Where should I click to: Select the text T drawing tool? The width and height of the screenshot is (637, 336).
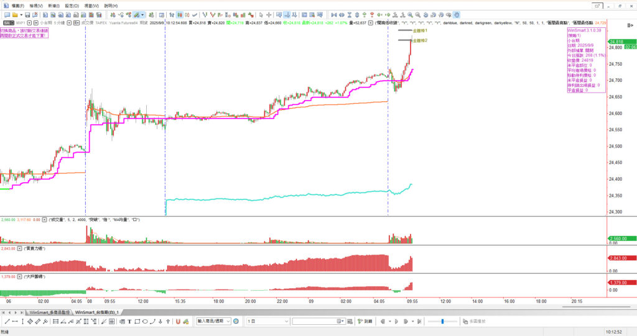(129, 321)
